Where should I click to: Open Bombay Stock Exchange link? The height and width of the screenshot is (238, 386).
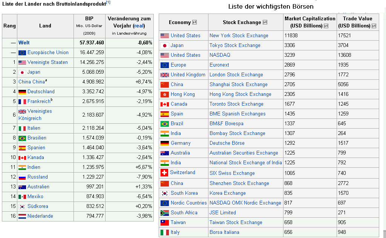coord(237,133)
